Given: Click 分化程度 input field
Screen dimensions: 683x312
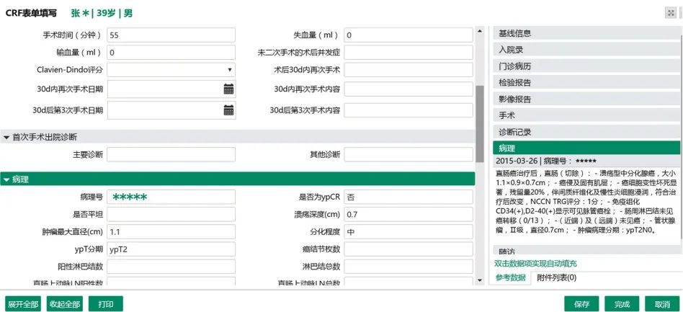Looking at the screenshot, I should tap(409, 232).
